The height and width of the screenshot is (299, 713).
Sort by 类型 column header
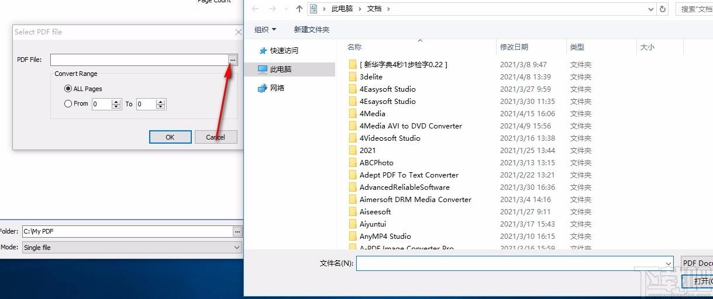coord(577,47)
